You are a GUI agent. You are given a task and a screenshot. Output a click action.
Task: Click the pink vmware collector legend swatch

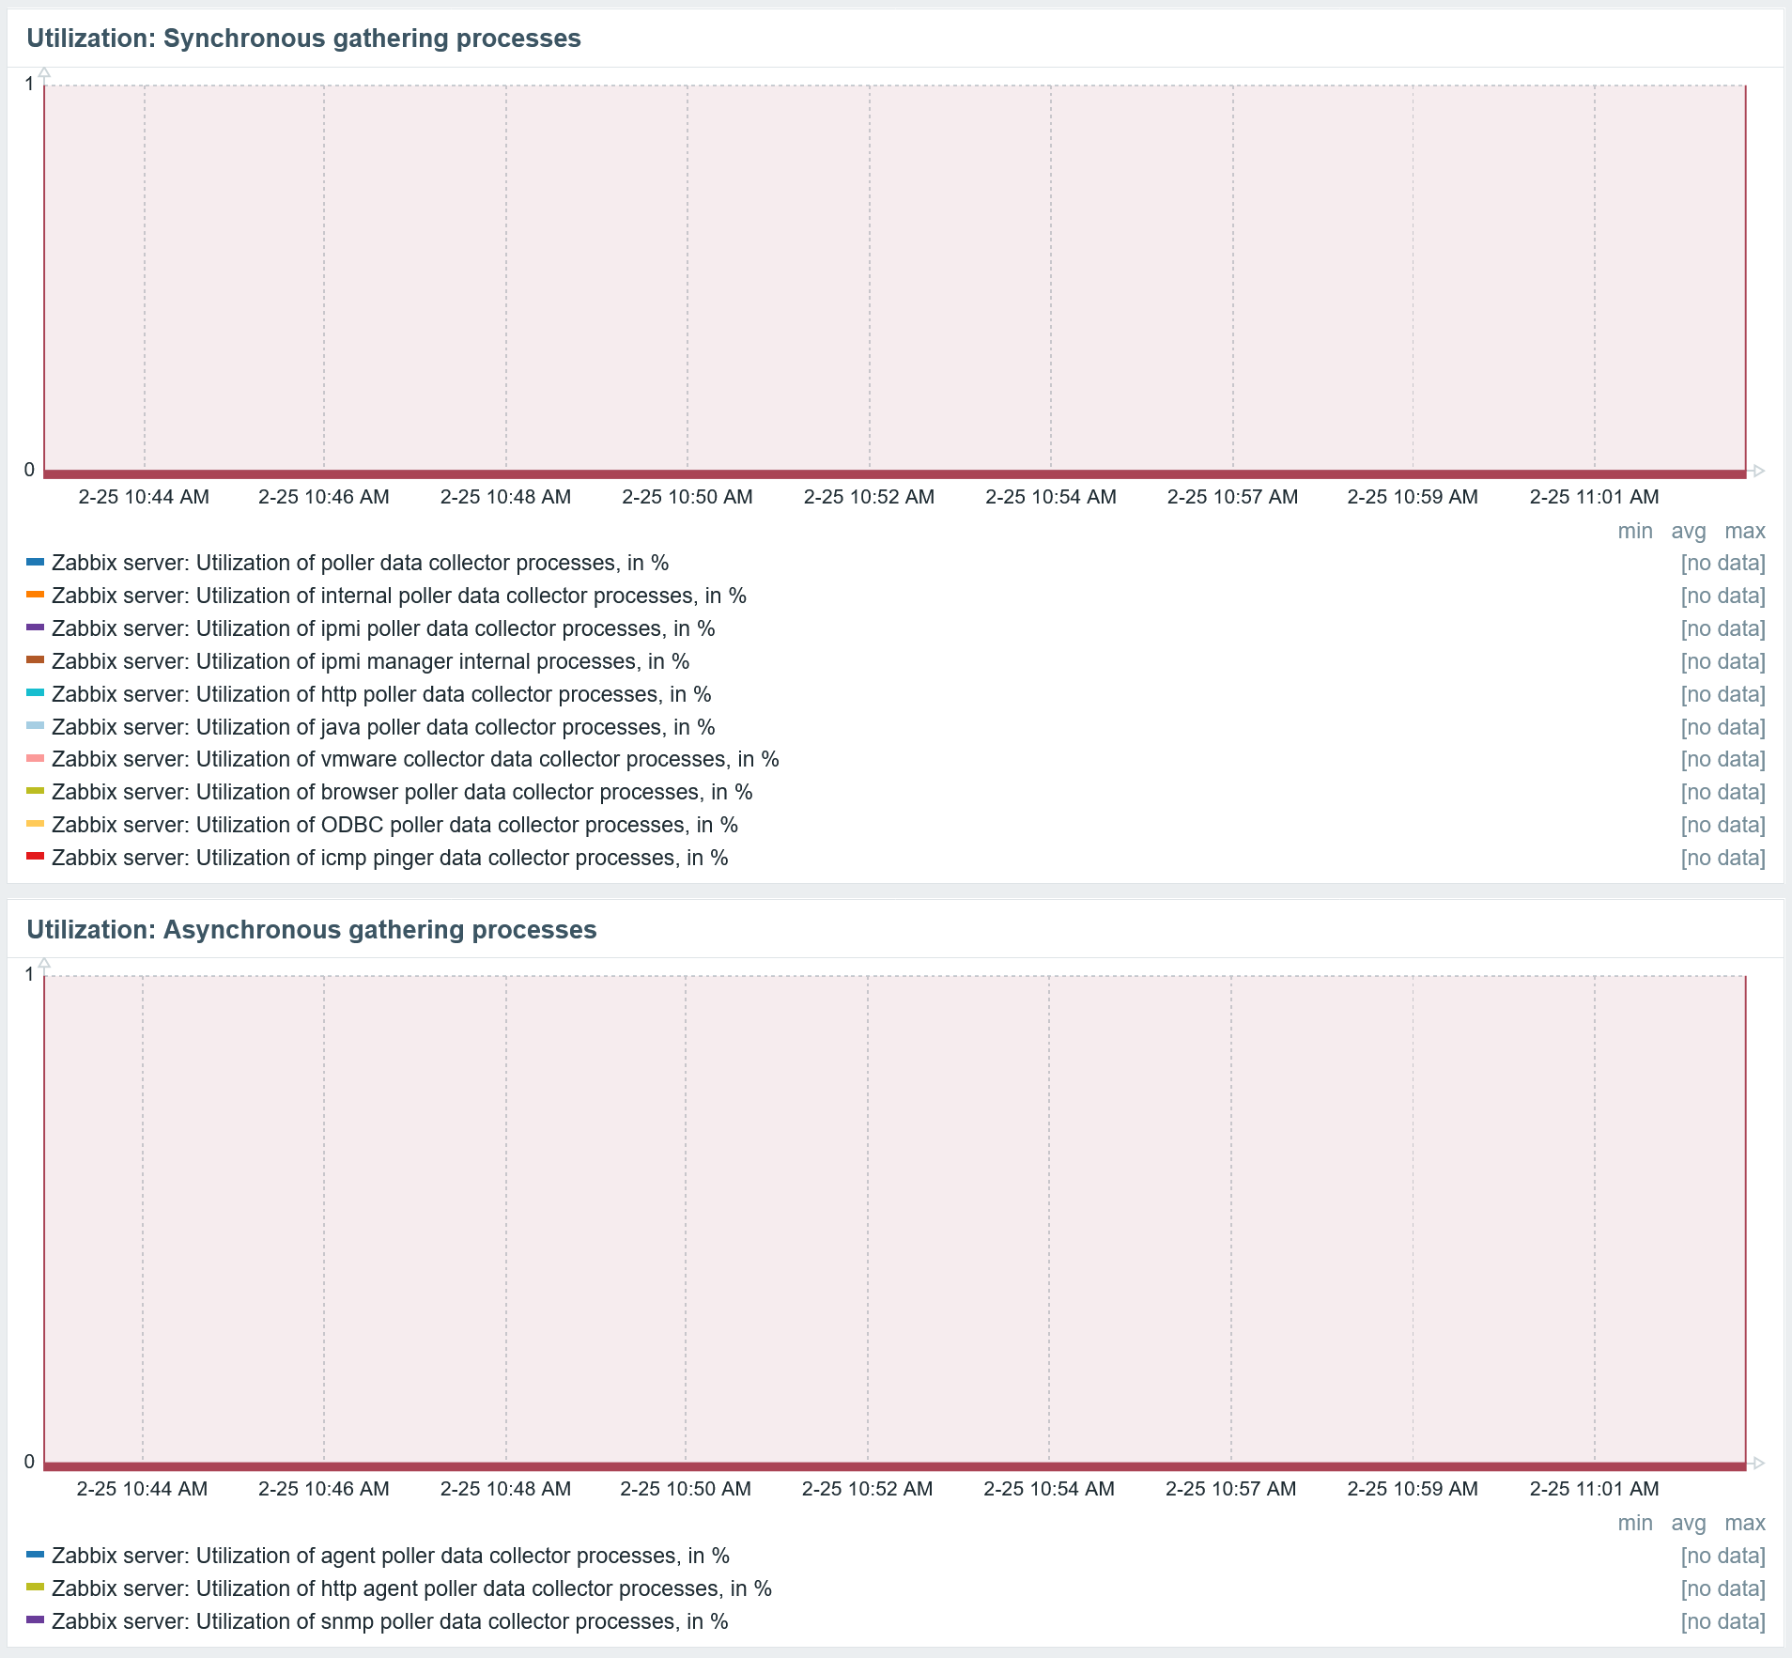coord(35,758)
